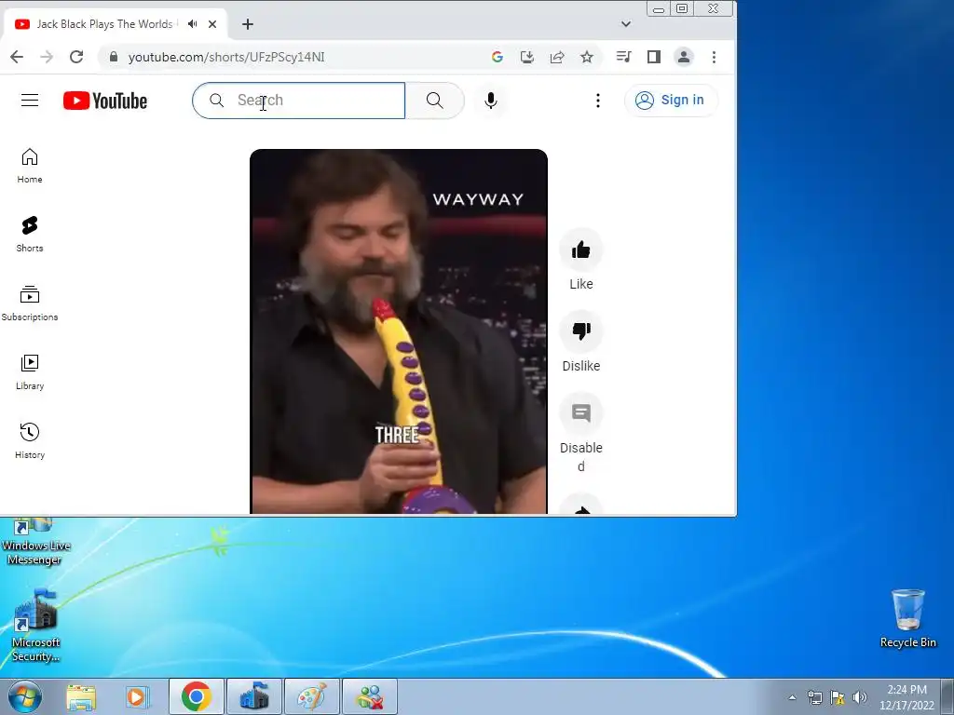Click the Show desktop button
This screenshot has height=715, width=954.
pos(947,696)
